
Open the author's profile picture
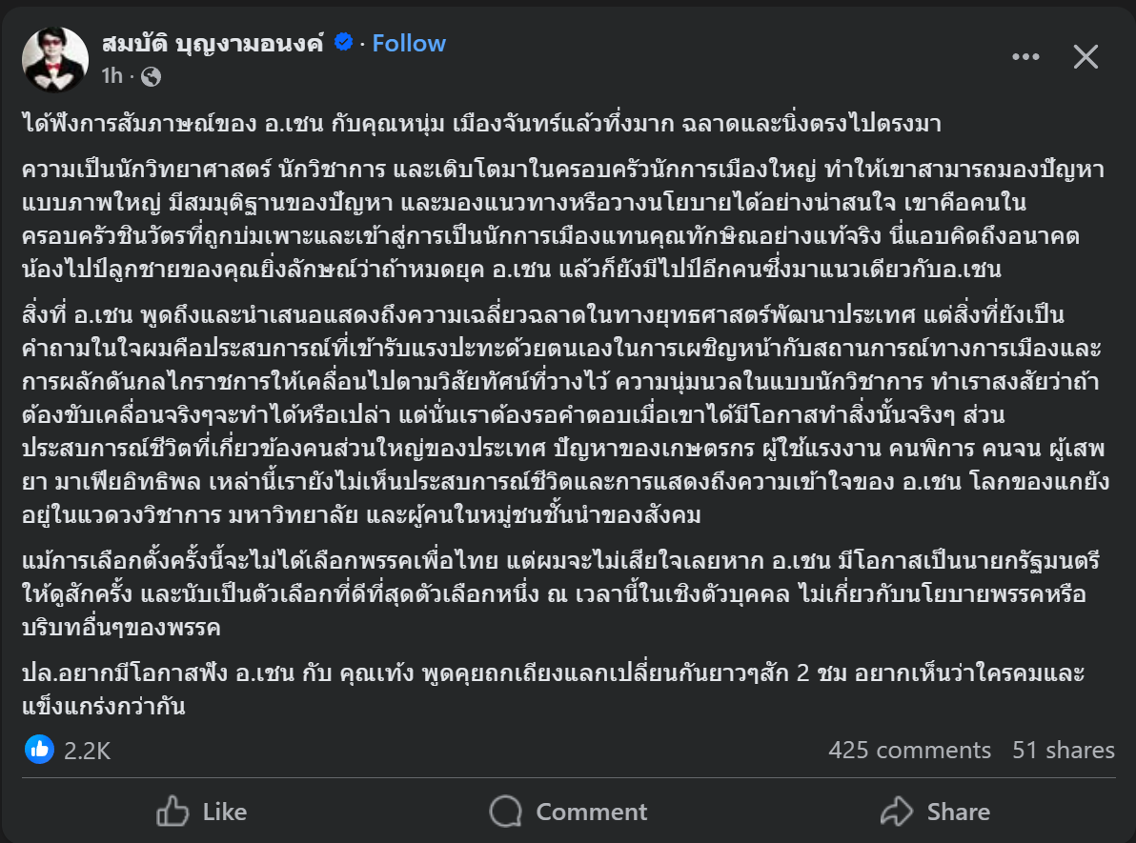(55, 59)
